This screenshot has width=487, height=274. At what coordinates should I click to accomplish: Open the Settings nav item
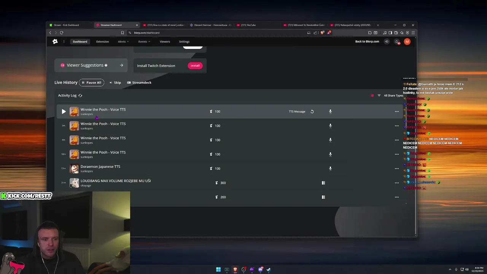pyautogui.click(x=184, y=41)
